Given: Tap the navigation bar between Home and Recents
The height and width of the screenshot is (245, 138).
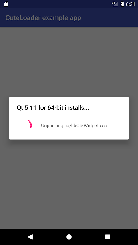Looking at the screenshot, I should [88, 237].
